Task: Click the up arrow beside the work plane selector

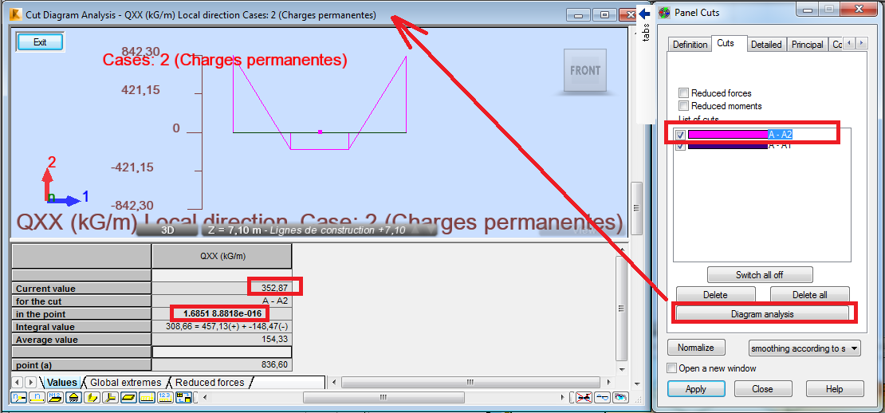Action: 415,230
